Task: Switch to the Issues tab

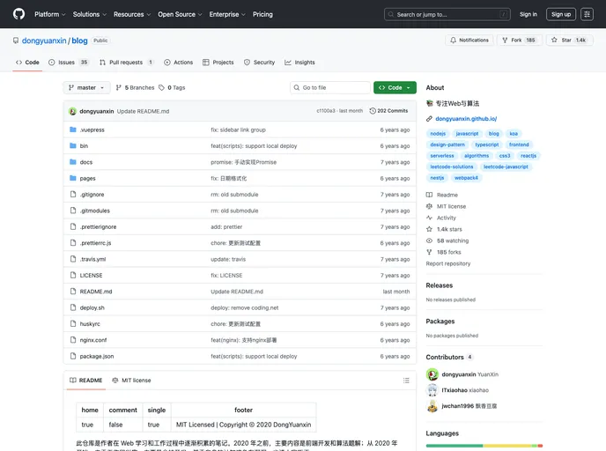Action: (68, 63)
